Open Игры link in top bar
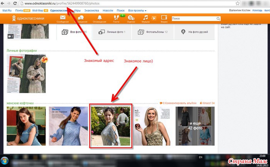Viewport: 270px width, 167px height. click(77, 10)
